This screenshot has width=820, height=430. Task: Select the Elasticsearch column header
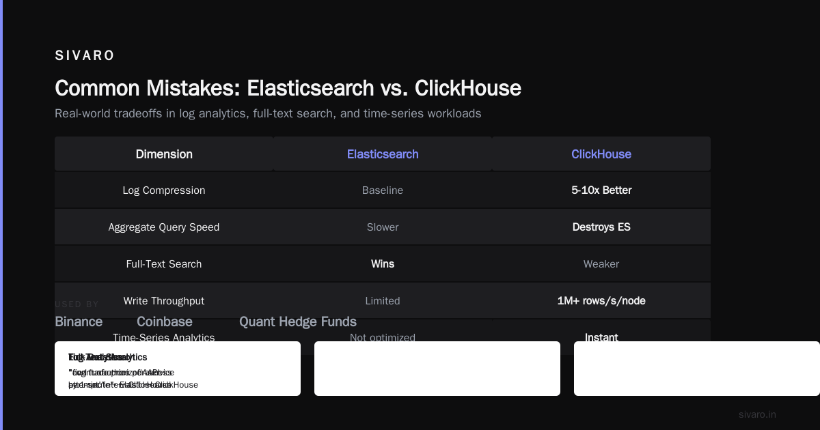coord(383,154)
